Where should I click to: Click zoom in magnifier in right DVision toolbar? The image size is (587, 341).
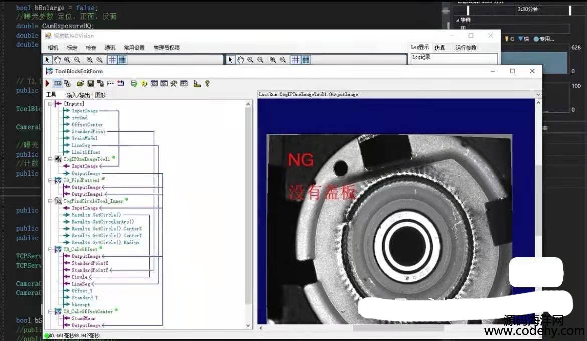coord(250,60)
